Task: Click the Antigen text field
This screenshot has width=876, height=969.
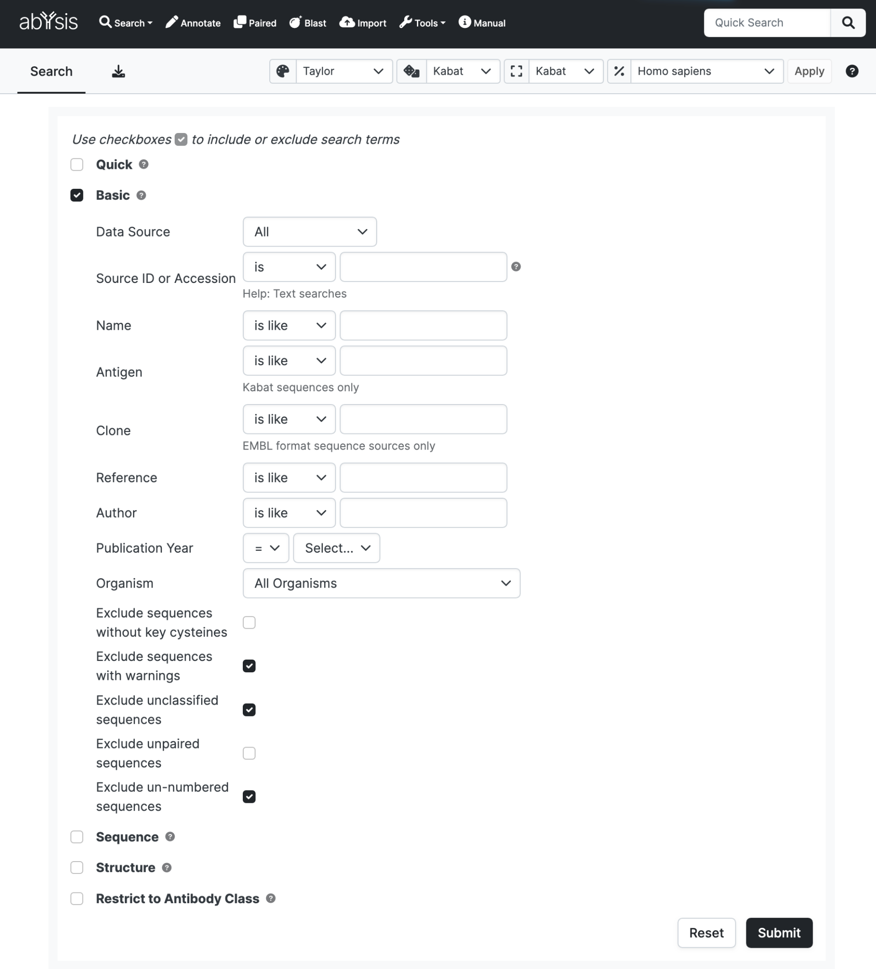Action: [x=423, y=361]
